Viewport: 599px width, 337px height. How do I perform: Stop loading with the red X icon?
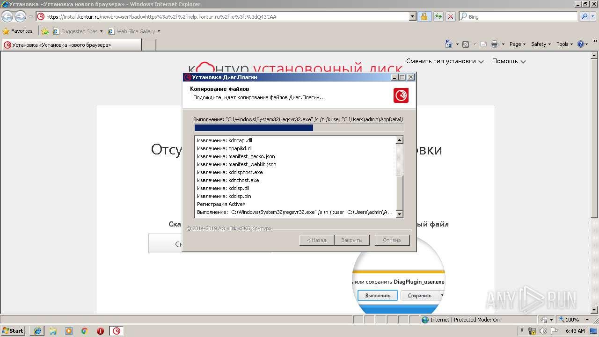pyautogui.click(x=450, y=17)
